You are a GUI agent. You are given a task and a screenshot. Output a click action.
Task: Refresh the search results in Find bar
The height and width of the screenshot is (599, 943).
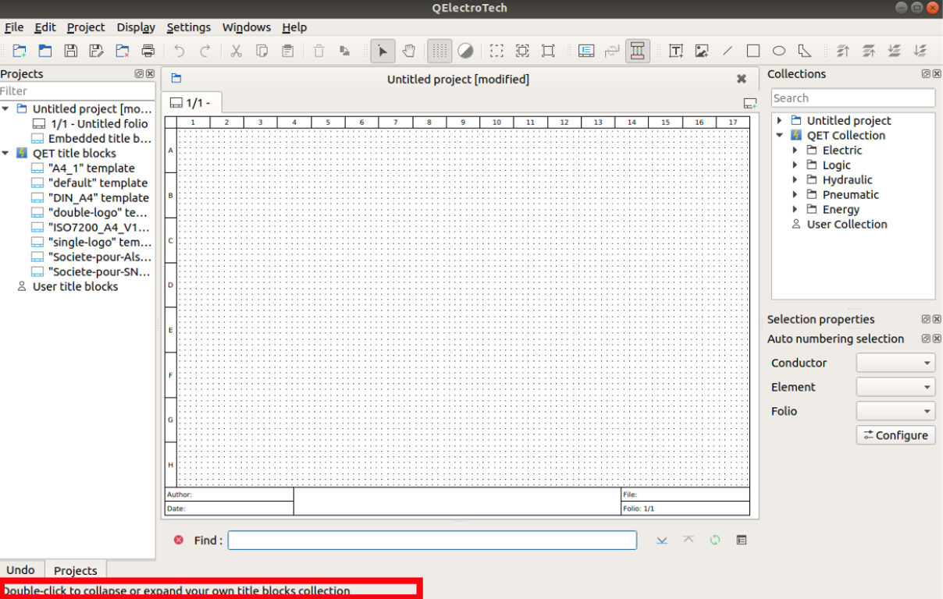pyautogui.click(x=715, y=540)
